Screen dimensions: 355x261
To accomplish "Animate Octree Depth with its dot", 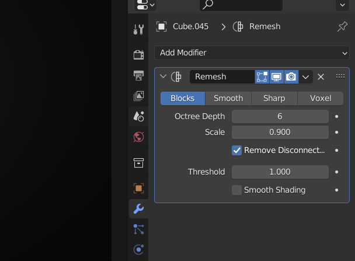I will [x=337, y=117].
